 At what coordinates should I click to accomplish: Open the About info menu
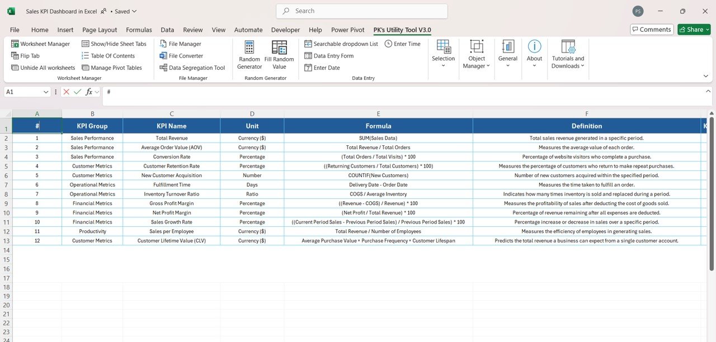click(534, 54)
